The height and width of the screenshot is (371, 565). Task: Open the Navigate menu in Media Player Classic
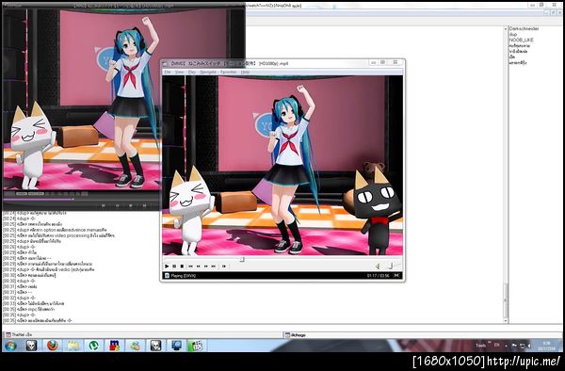click(208, 73)
